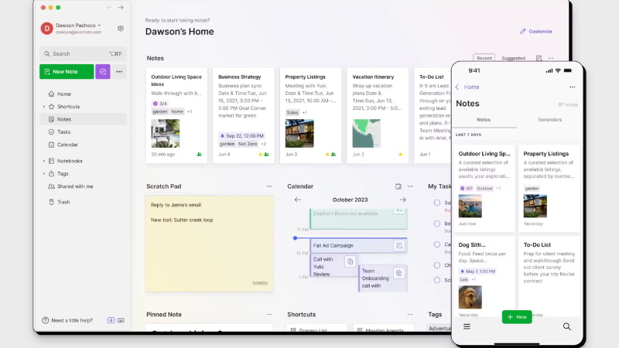Screen dimensions: 619x348
Task: Expand the Notebooks tree item
Action: pos(44,161)
